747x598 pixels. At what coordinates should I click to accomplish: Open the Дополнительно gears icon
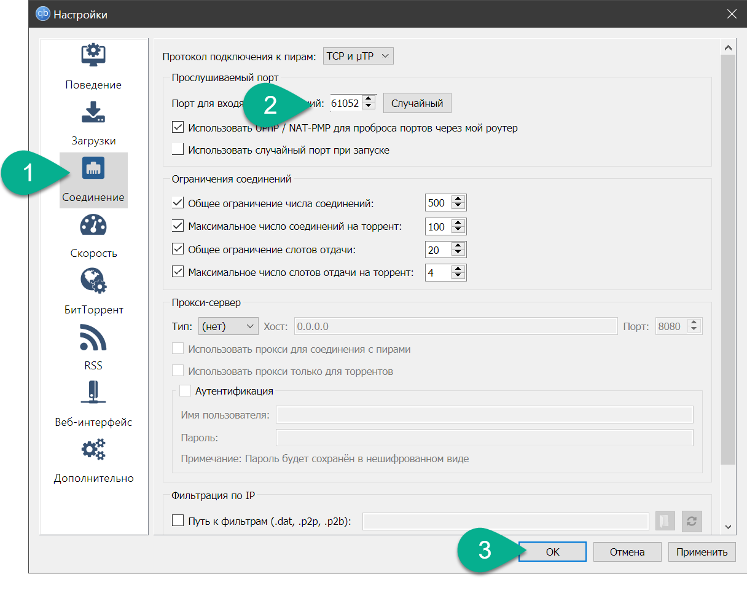pyautogui.click(x=93, y=450)
